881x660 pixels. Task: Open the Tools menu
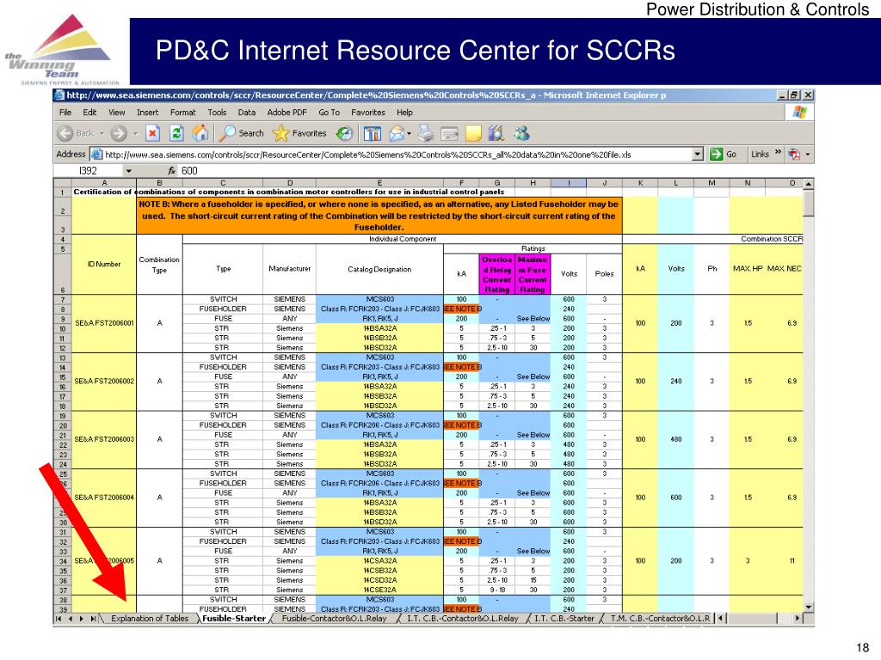pos(217,113)
